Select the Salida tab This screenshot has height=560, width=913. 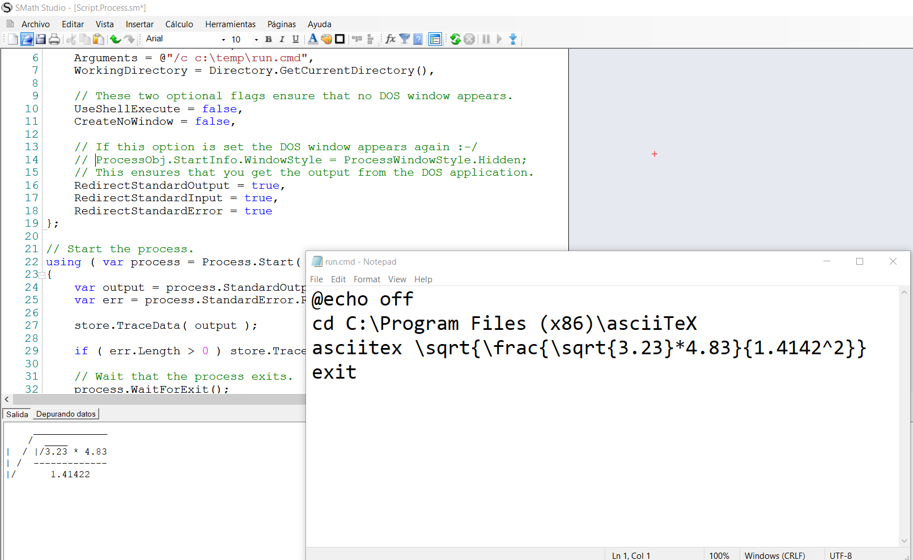click(x=17, y=414)
